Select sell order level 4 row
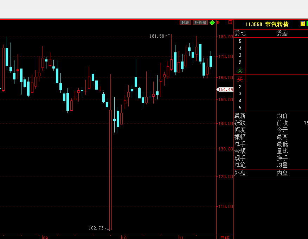This screenshot has height=239, width=308. [x=271, y=48]
